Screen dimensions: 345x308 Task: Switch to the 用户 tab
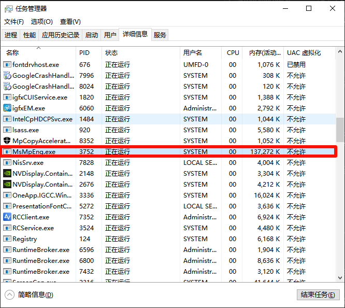coord(110,35)
